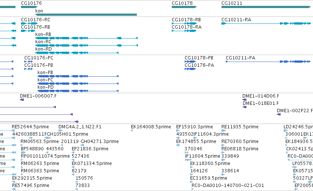This screenshot has height=191, width=313.
Task: Click the RE57496.5prime EST label
Action: (31, 186)
